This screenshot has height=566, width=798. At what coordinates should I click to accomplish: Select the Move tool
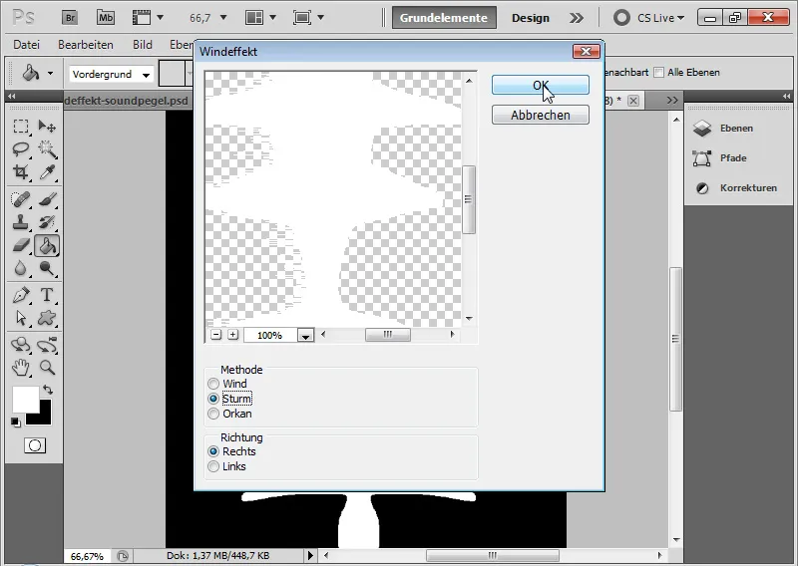pyautogui.click(x=47, y=126)
